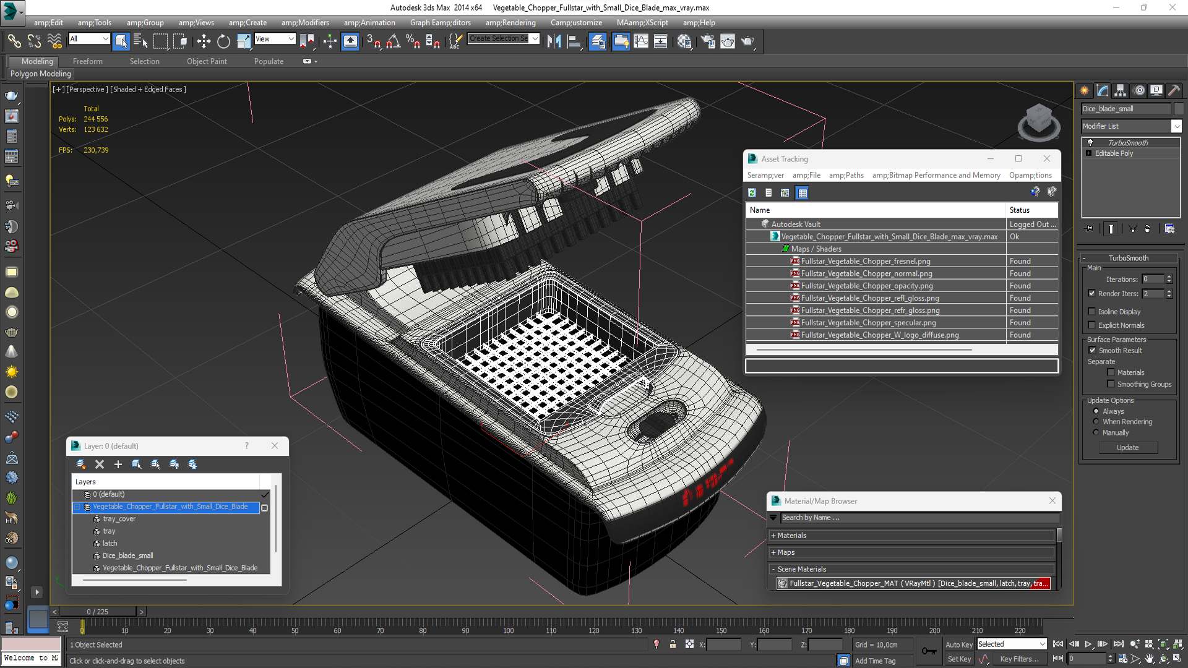Open the Align tool
Viewport: 1188px width, 668px height.
pos(575,41)
